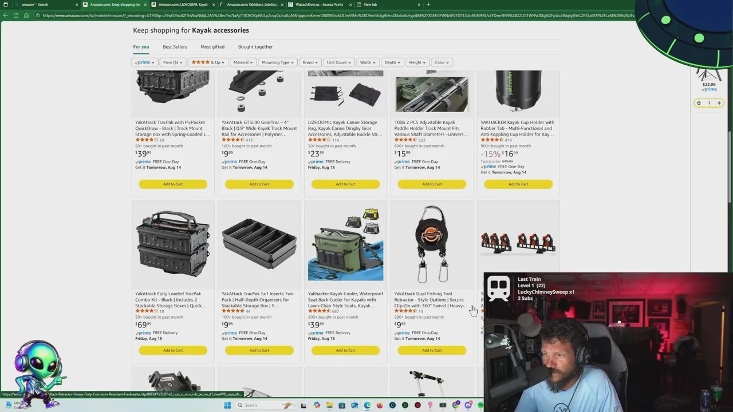Add Fully Loaded TracPak Combo Kit to cart
733x412 pixels.
point(173,350)
